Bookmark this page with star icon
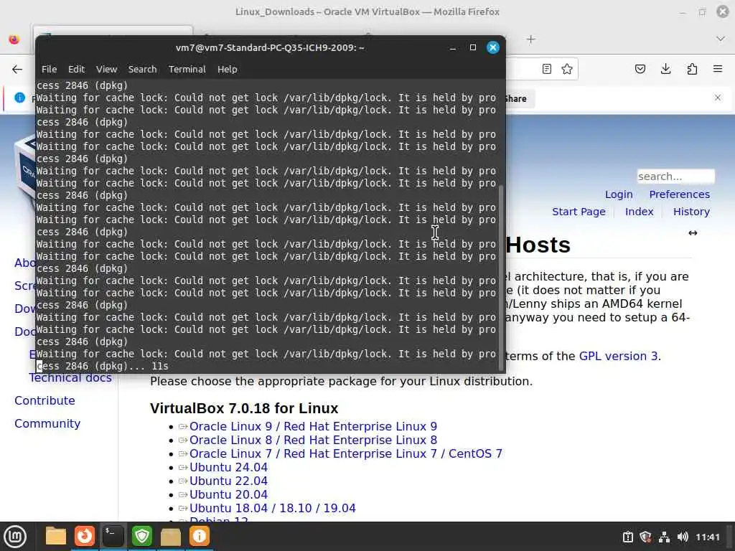The height and width of the screenshot is (551, 735). tap(567, 69)
